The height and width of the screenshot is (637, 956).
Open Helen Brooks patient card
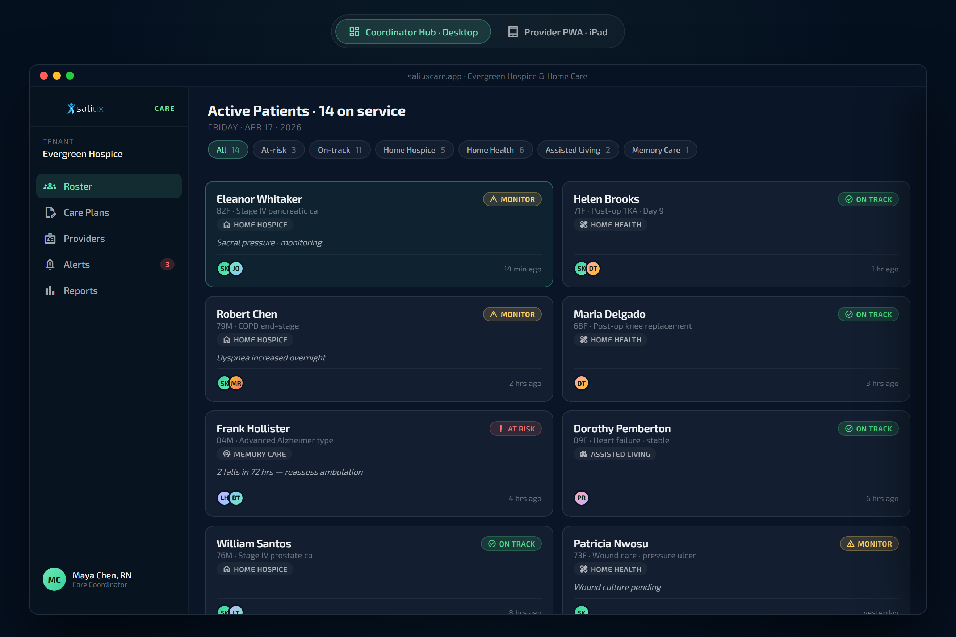pos(736,234)
